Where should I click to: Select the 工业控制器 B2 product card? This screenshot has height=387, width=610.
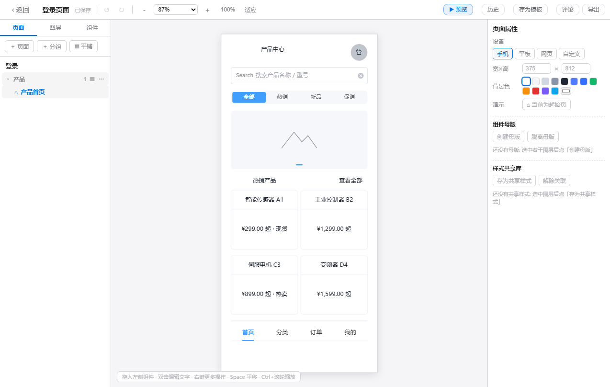click(334, 220)
